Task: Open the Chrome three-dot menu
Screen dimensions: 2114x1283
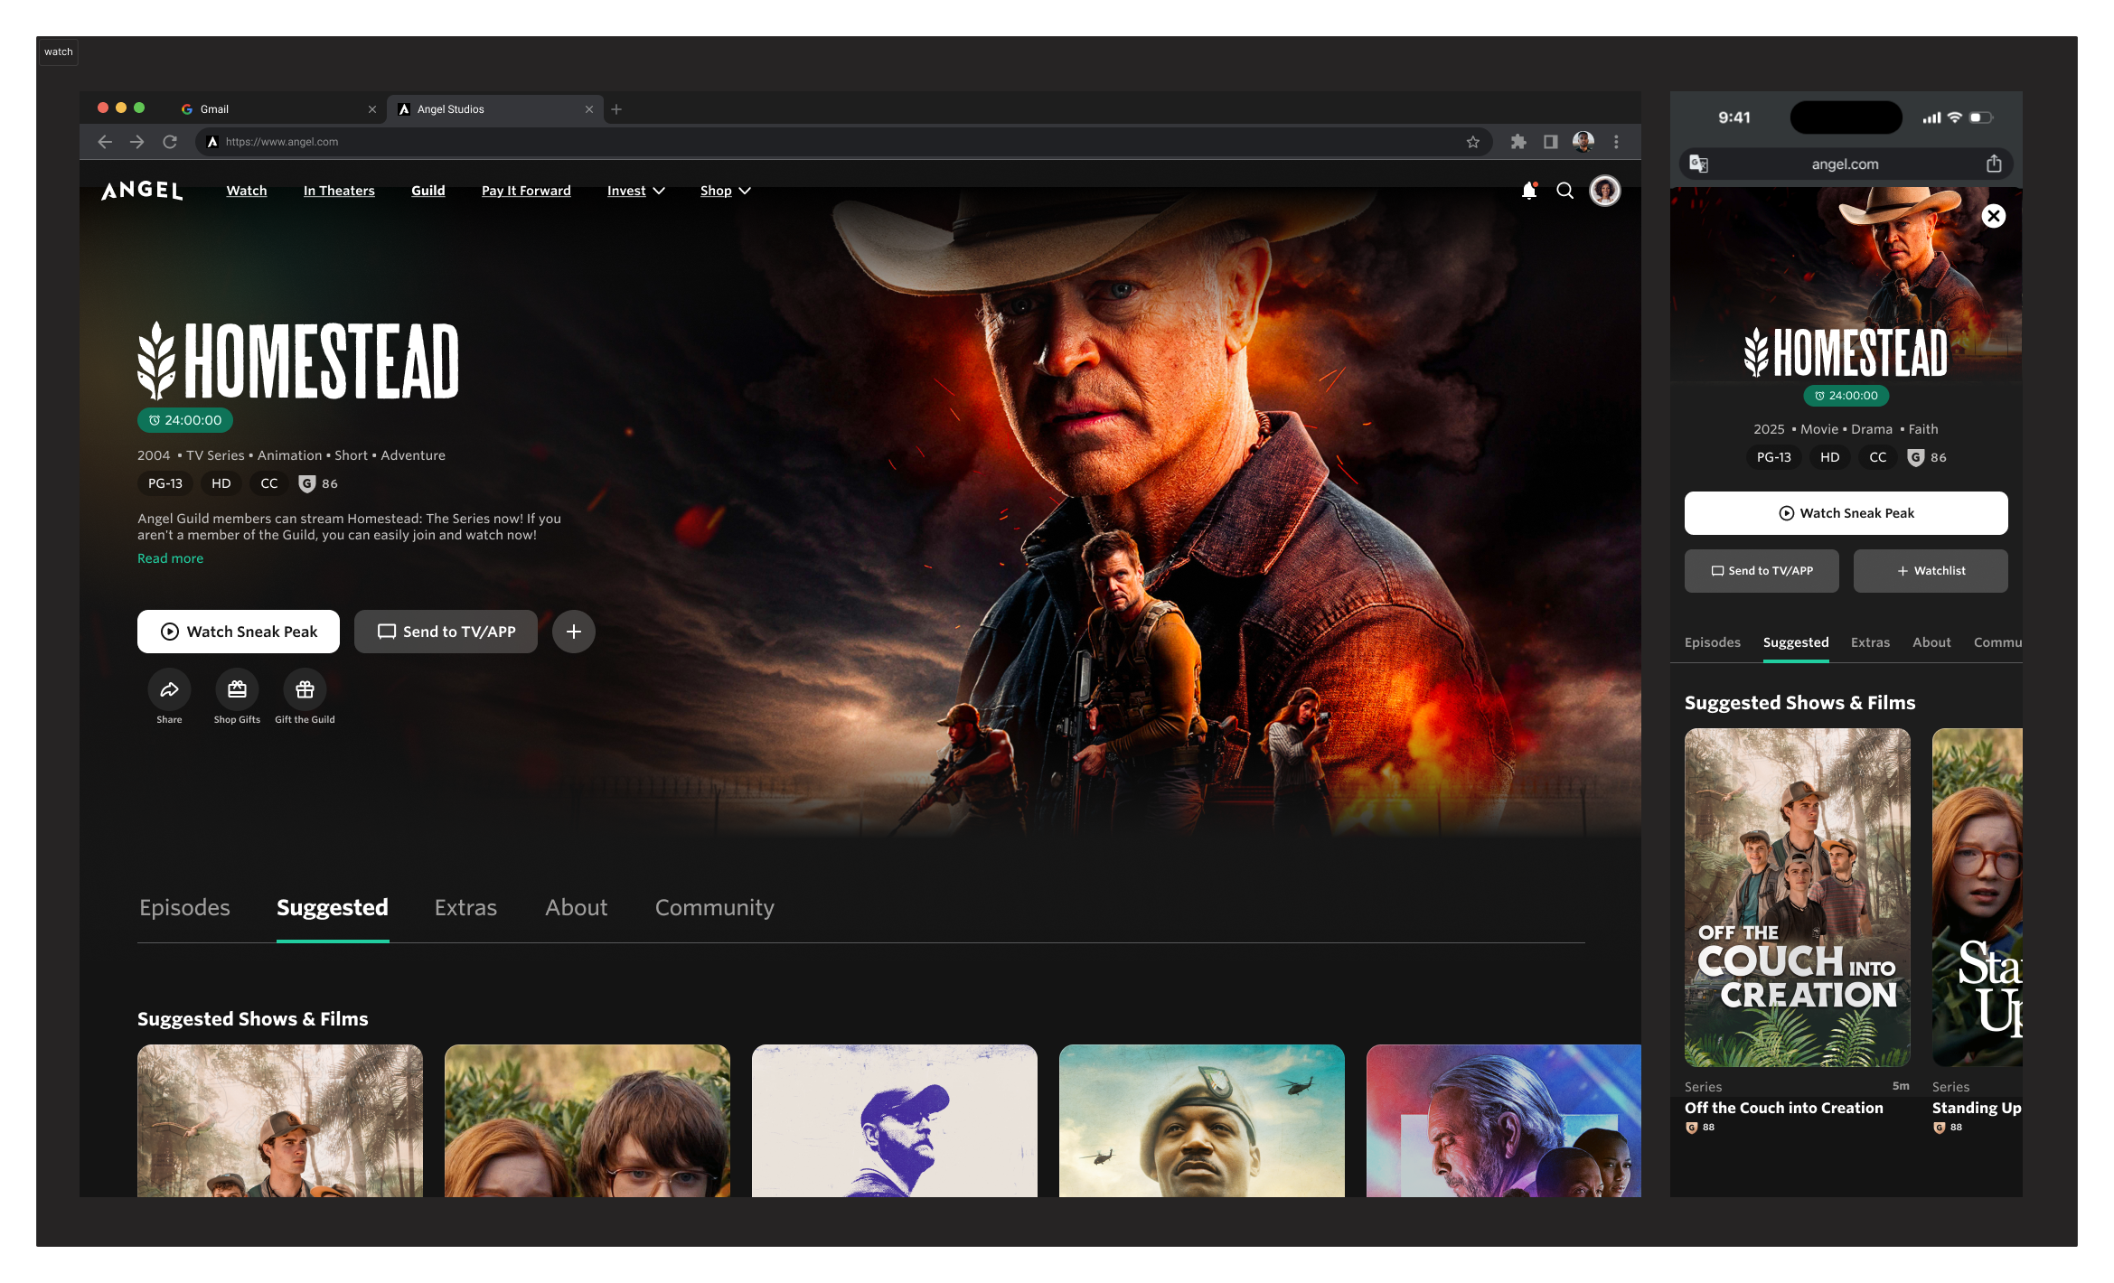Action: tap(1616, 142)
